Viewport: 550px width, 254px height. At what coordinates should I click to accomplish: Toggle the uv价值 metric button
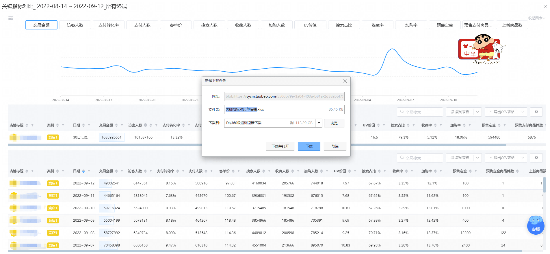click(x=310, y=25)
